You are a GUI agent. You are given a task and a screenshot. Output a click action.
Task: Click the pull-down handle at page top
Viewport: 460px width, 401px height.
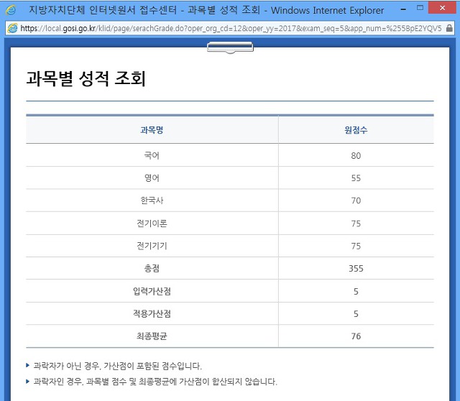tap(230, 47)
